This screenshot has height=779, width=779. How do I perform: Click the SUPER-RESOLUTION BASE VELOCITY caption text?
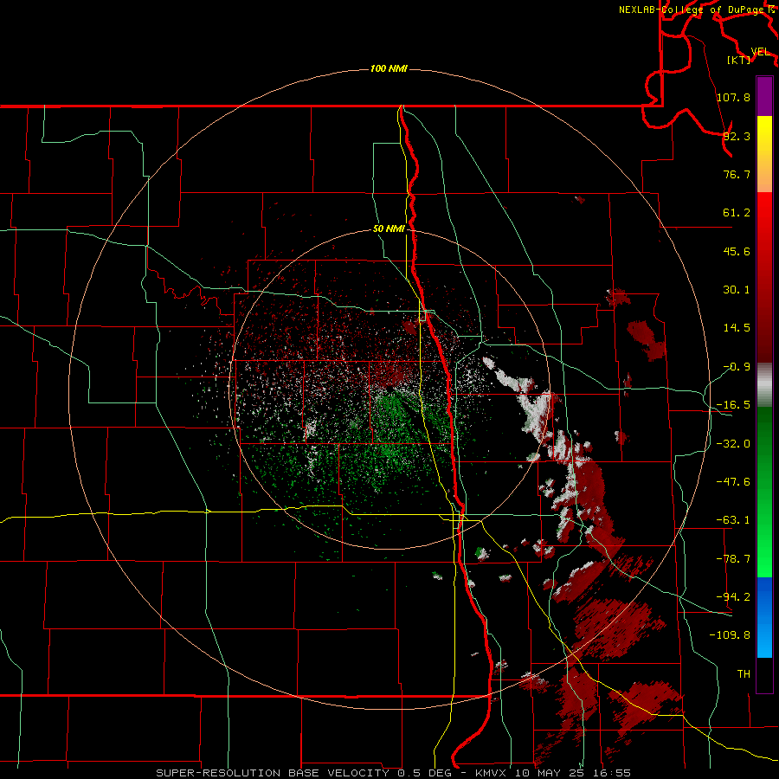coord(273,773)
